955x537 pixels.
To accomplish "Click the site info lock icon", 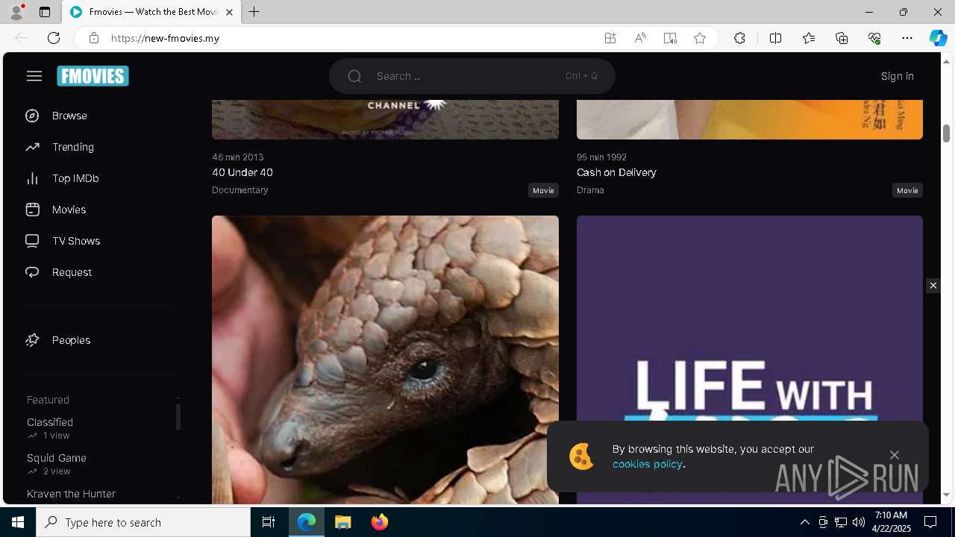I will [x=94, y=38].
